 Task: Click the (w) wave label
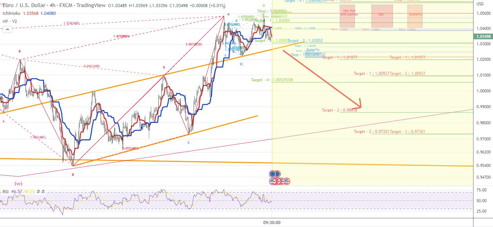[x=18, y=184]
